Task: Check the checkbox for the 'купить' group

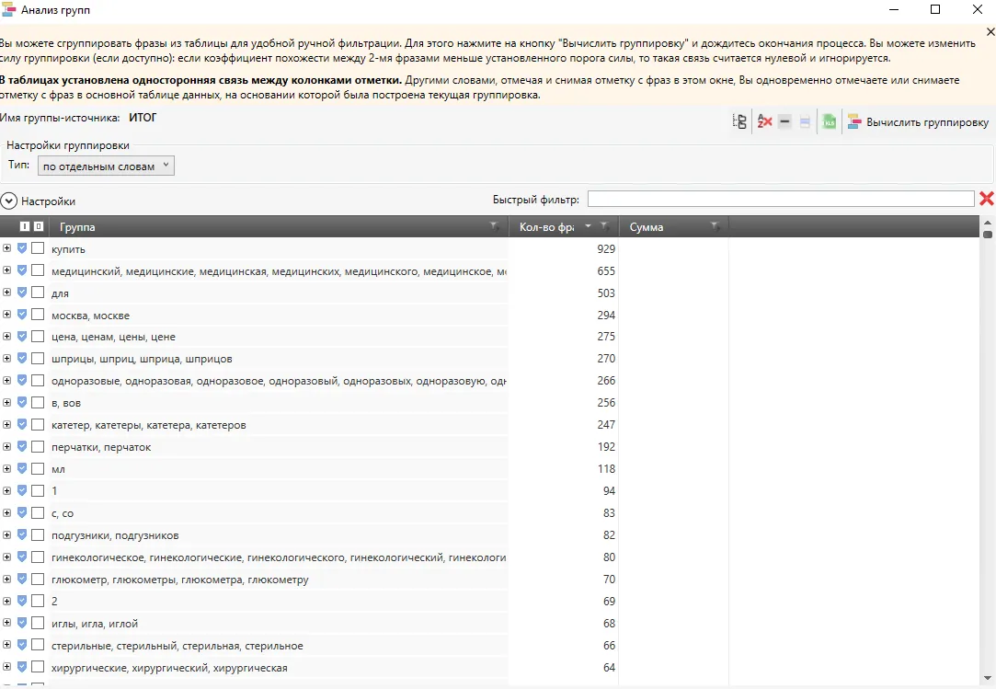Action: [38, 248]
